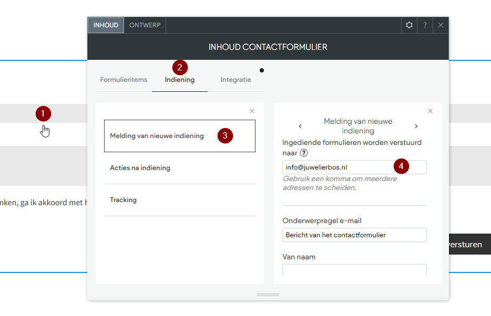
Task: Open the help question mark in header
Action: 425,25
